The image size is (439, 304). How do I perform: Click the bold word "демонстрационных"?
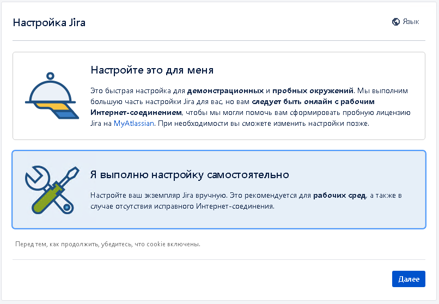click(225, 90)
